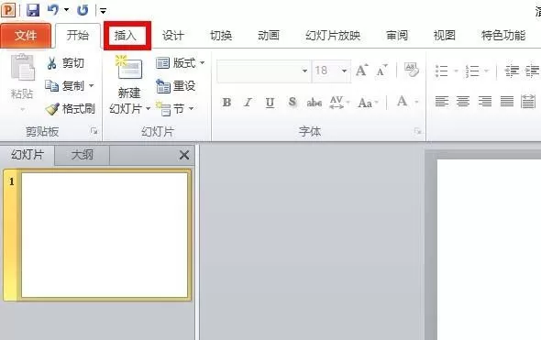
Task: Select slide 1 thumbnail
Action: click(x=105, y=235)
